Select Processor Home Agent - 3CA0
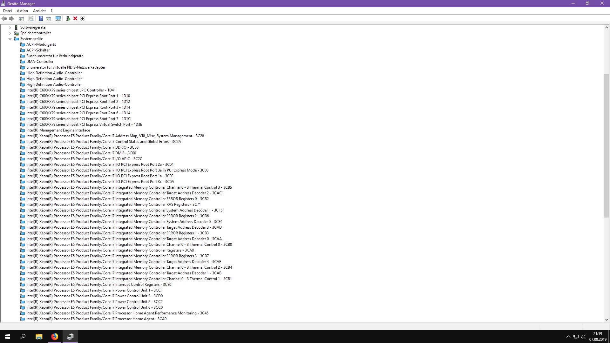Image resolution: width=610 pixels, height=343 pixels. click(x=96, y=319)
